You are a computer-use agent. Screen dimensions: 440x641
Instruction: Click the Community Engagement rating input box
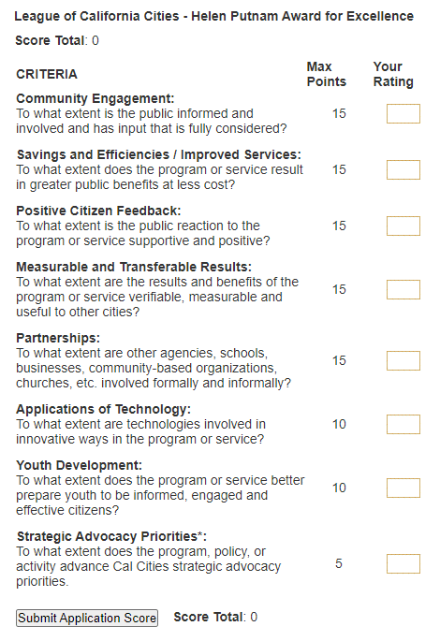click(403, 113)
